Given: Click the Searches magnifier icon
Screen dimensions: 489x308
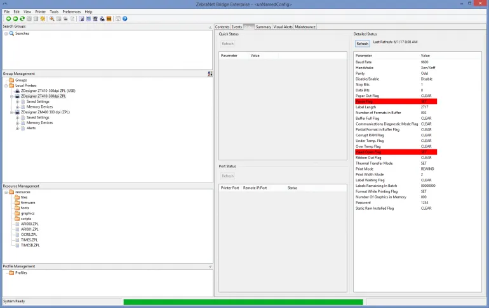Looking at the screenshot, I should click(11, 34).
